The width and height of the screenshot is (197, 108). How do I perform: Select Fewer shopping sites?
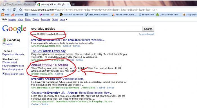(x=13, y=66)
